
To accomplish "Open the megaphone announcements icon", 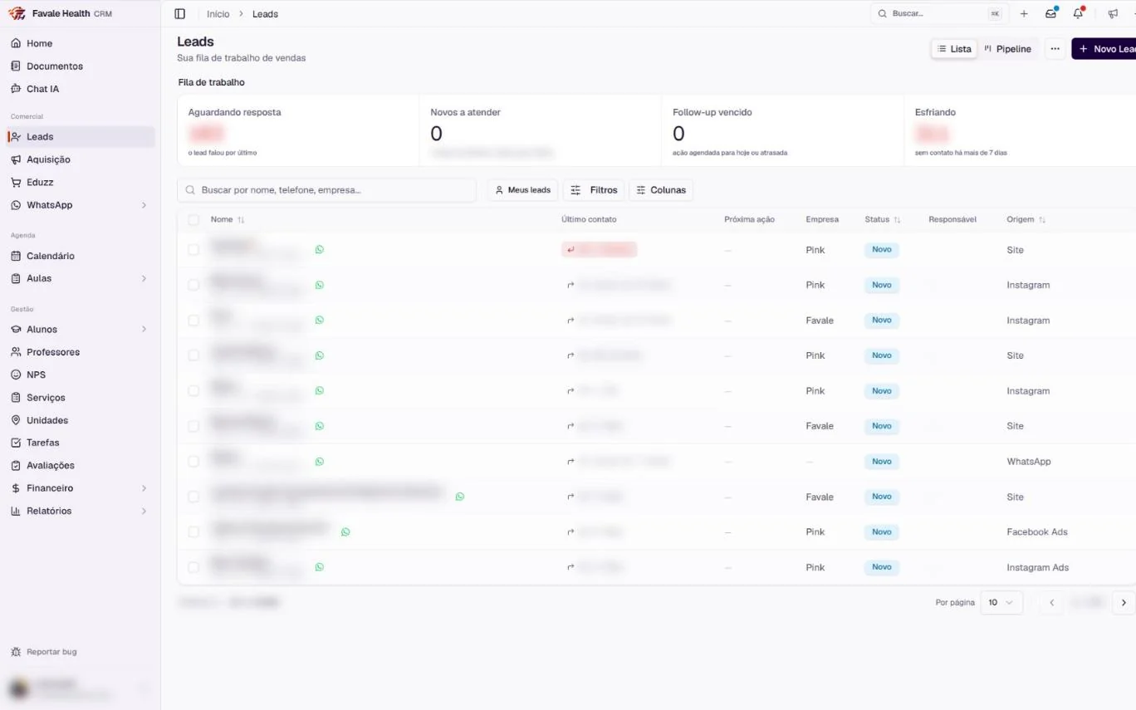I will 1113,14.
